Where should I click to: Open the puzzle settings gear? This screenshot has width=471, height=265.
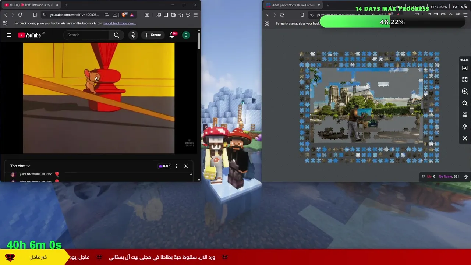click(x=465, y=127)
